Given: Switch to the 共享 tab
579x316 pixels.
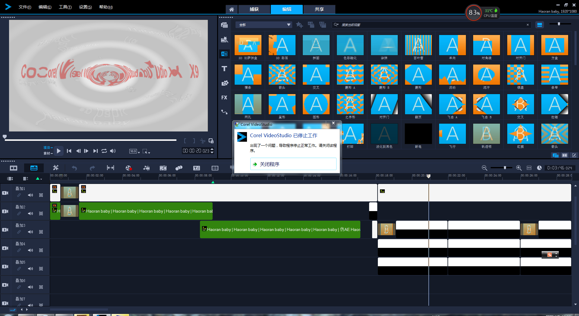Looking at the screenshot, I should pyautogui.click(x=319, y=9).
